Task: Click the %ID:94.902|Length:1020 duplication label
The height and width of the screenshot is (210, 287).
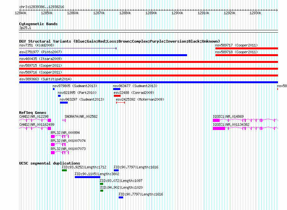Action: pyautogui.click(x=121, y=187)
